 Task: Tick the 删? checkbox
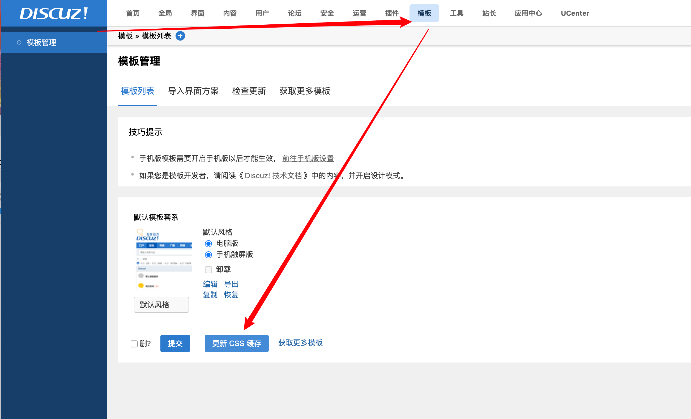tap(134, 344)
